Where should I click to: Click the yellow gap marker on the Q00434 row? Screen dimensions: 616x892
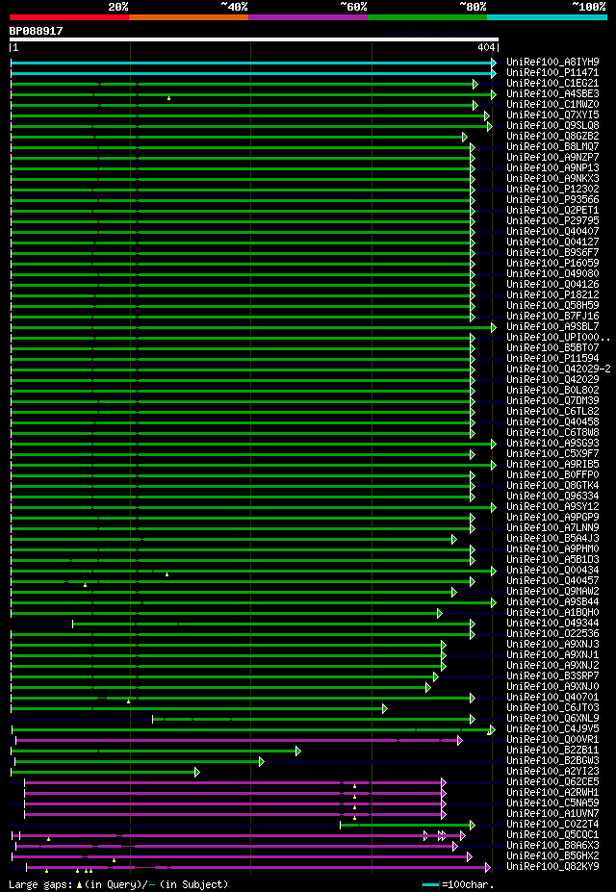coord(167,574)
